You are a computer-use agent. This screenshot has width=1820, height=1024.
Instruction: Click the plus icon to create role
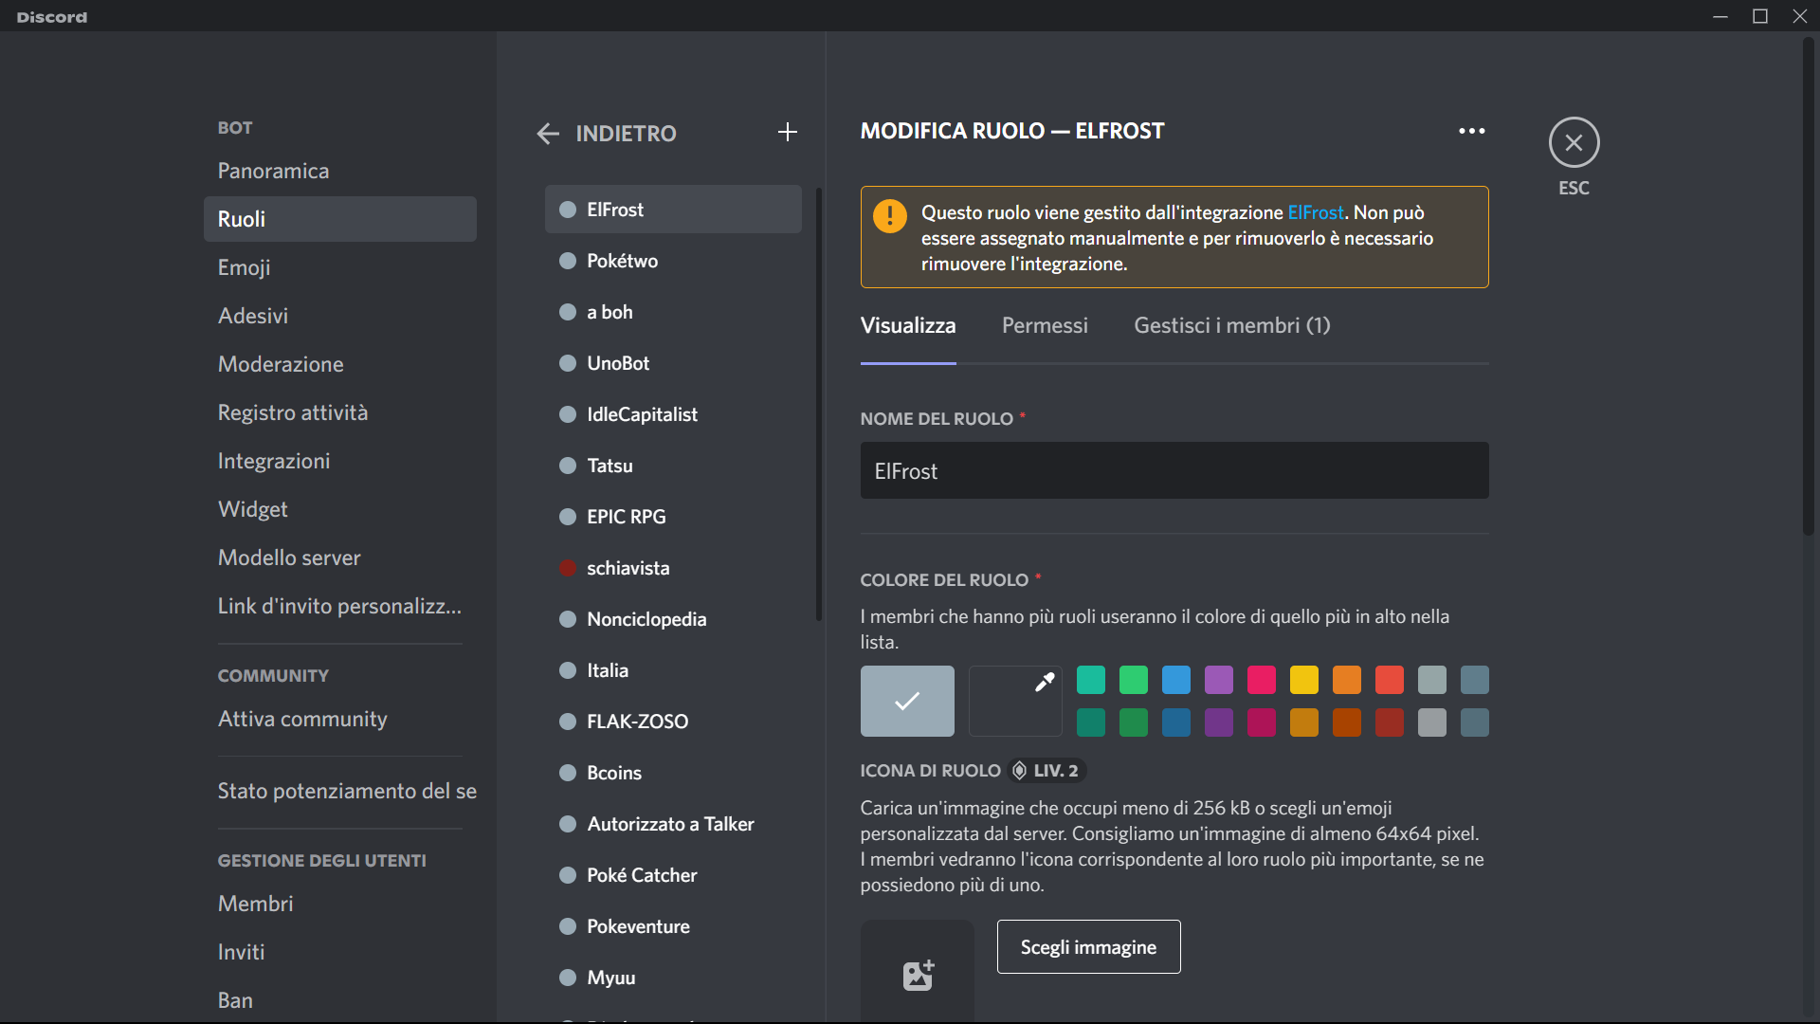(x=787, y=133)
